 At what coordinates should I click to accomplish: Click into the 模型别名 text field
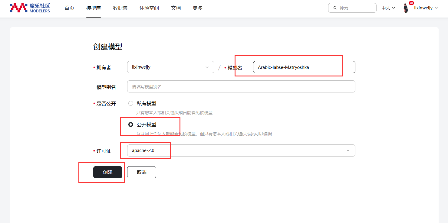[241, 86]
